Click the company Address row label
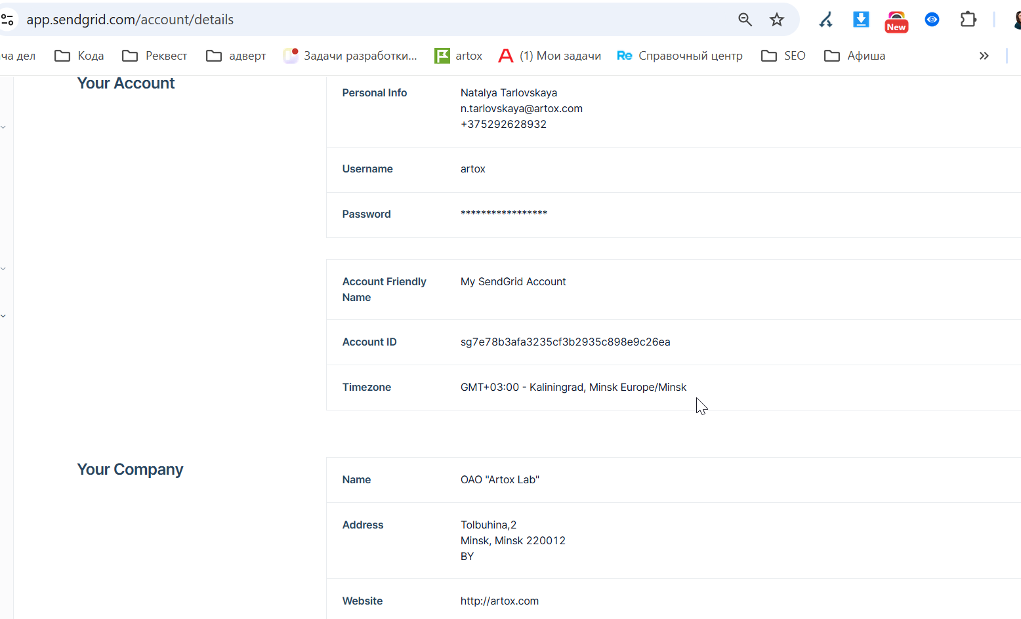This screenshot has width=1021, height=619. pos(363,525)
